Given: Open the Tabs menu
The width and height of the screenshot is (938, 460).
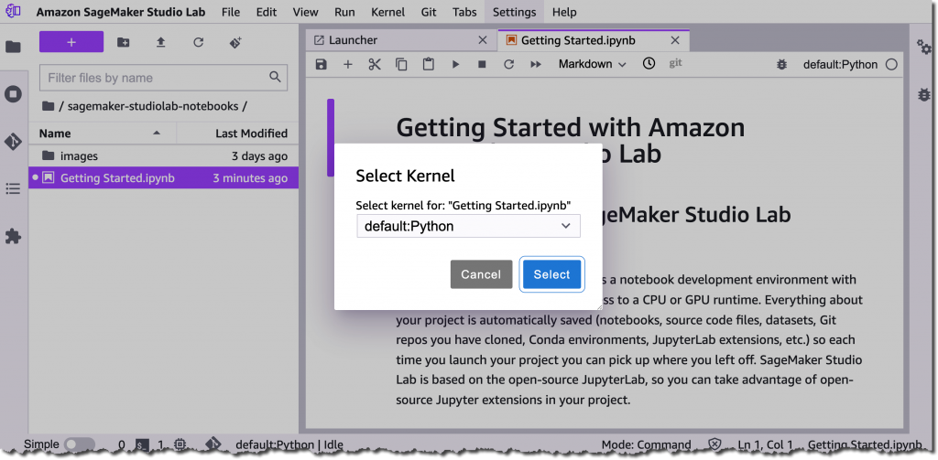Looking at the screenshot, I should point(464,12).
